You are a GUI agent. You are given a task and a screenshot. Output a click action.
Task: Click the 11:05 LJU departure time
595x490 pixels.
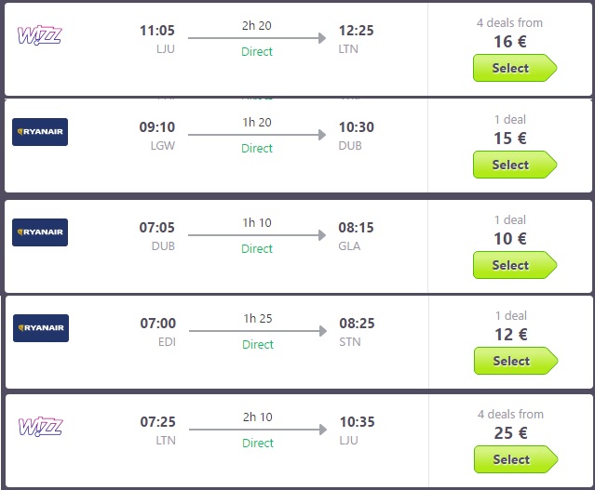coord(156,31)
